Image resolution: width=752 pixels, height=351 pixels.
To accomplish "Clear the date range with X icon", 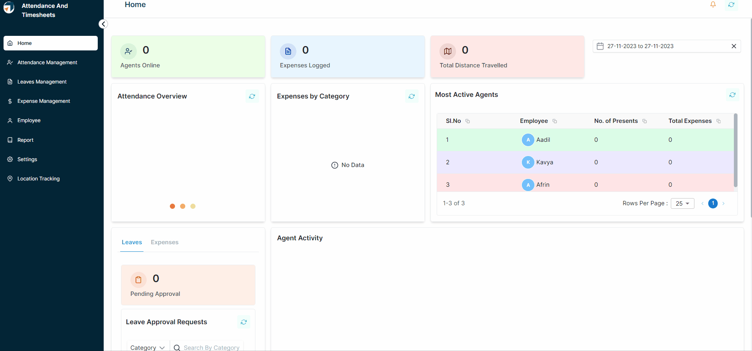I will 734,46.
